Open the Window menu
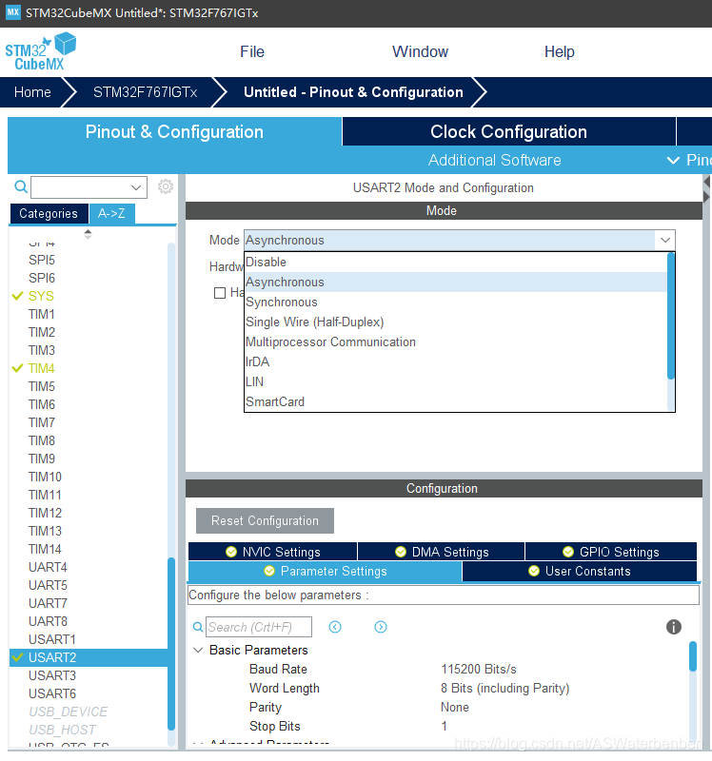712x761 pixels. pos(420,51)
